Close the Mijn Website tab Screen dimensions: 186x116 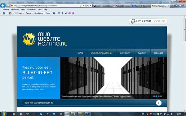[168, 6]
